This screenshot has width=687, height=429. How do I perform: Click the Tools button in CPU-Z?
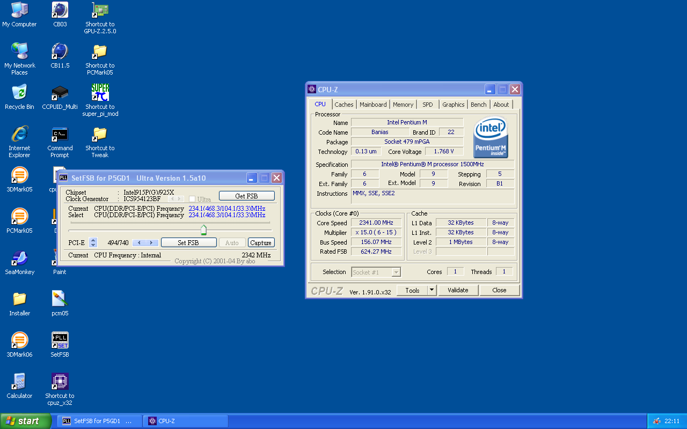[x=412, y=290]
